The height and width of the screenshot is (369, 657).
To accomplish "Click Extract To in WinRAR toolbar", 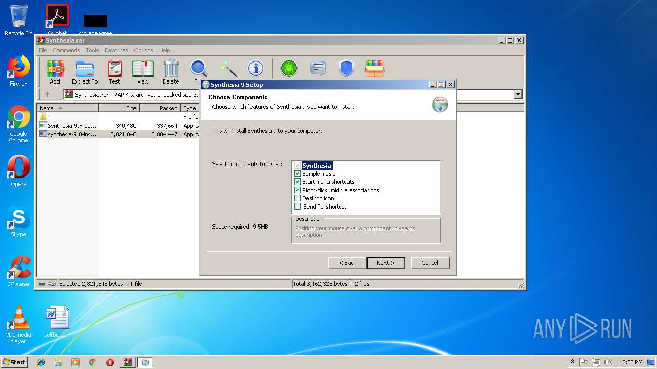I will [85, 72].
